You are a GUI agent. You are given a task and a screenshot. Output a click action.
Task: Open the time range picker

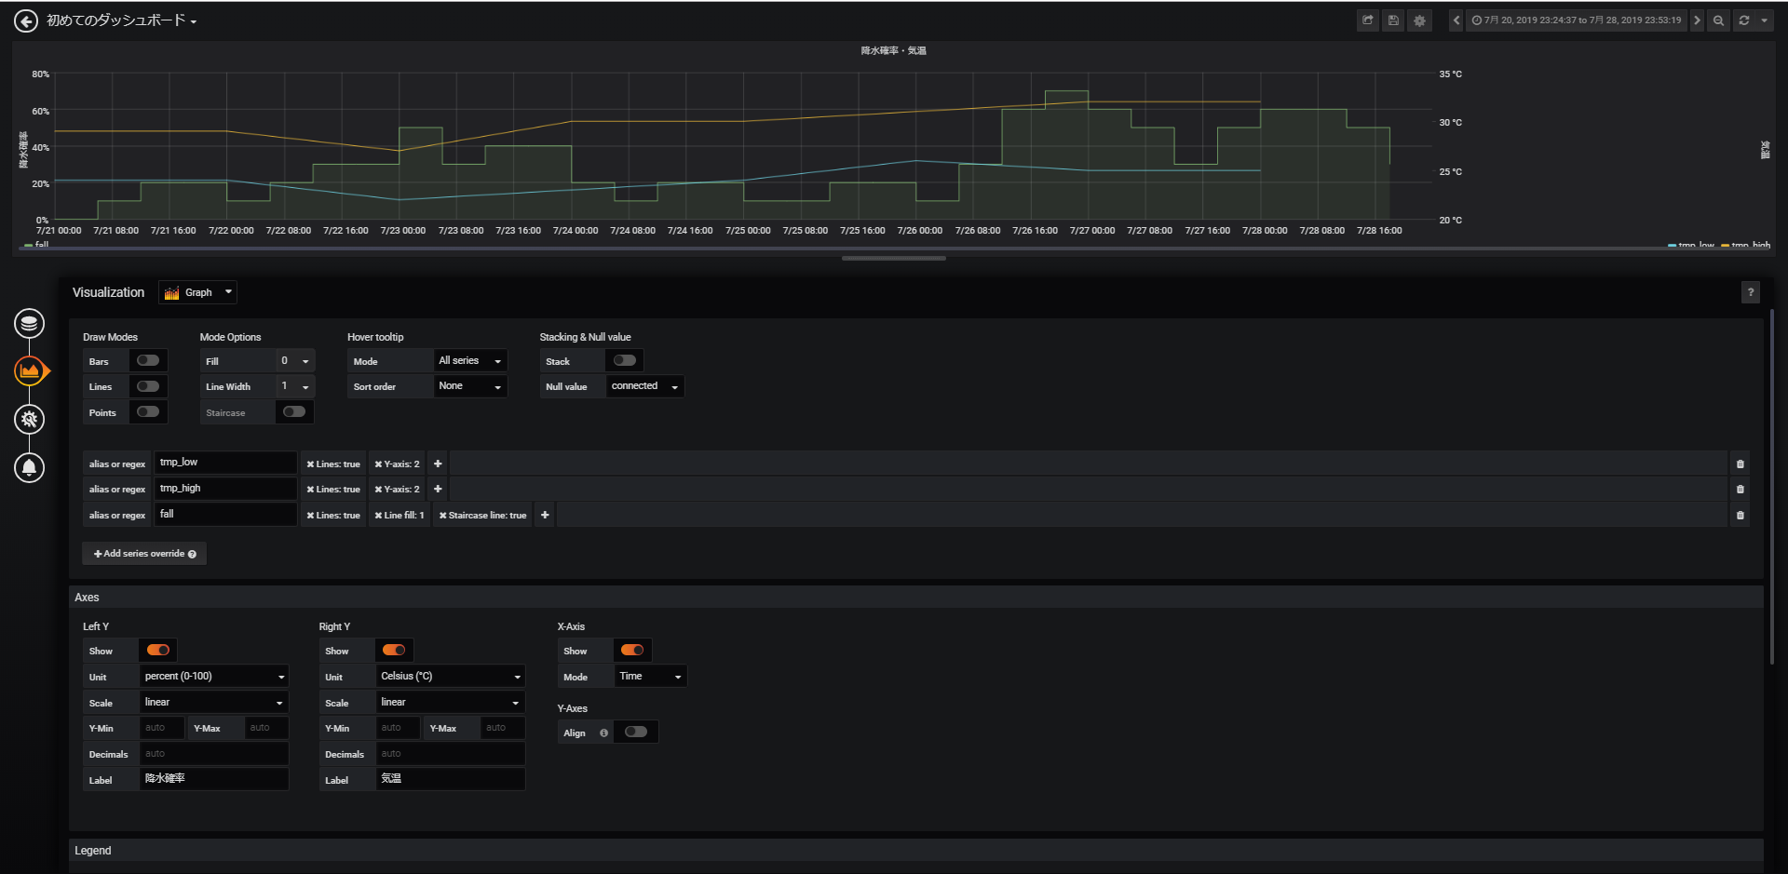pos(1577,20)
